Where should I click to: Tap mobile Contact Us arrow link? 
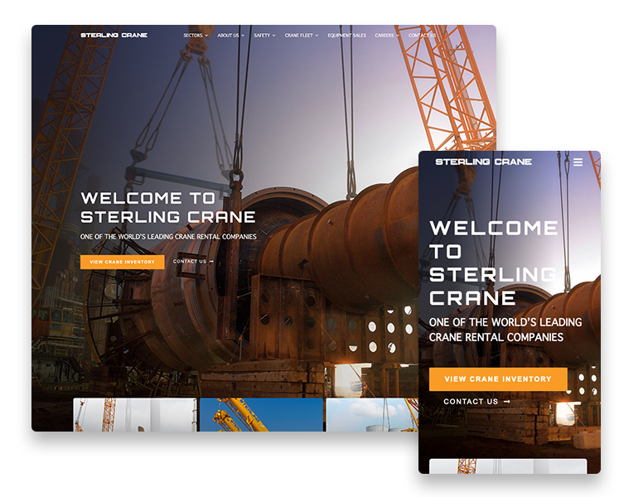[x=476, y=402]
